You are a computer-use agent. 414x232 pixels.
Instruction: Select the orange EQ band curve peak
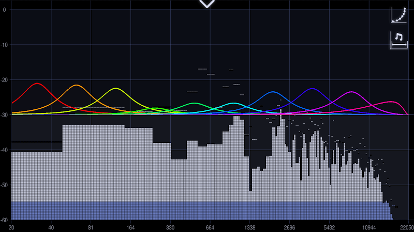point(76,85)
